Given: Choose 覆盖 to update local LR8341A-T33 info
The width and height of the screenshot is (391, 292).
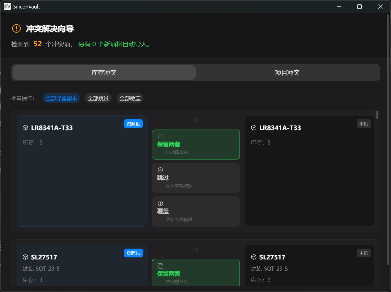Looking at the screenshot, I should (x=195, y=211).
